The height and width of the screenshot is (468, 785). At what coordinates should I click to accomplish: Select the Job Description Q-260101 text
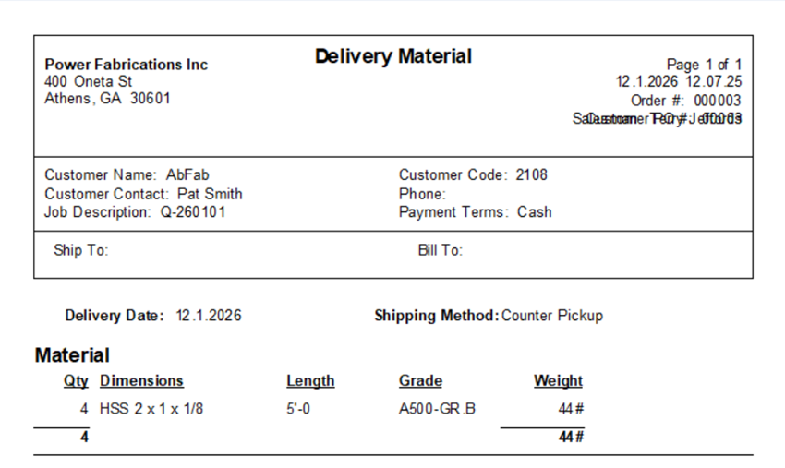(135, 212)
